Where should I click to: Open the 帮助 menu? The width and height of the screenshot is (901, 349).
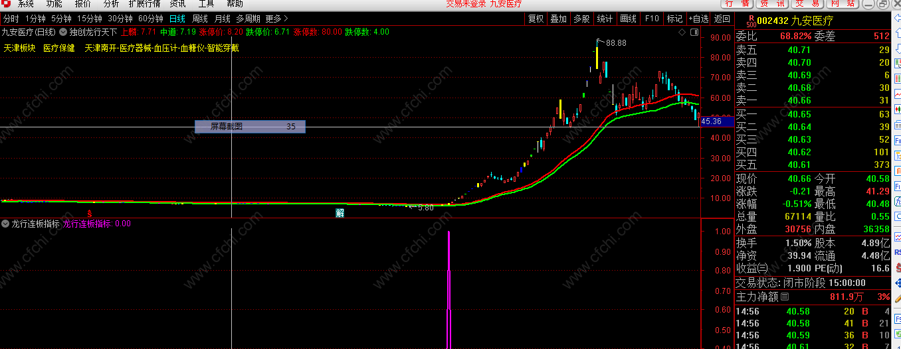(235, 4)
